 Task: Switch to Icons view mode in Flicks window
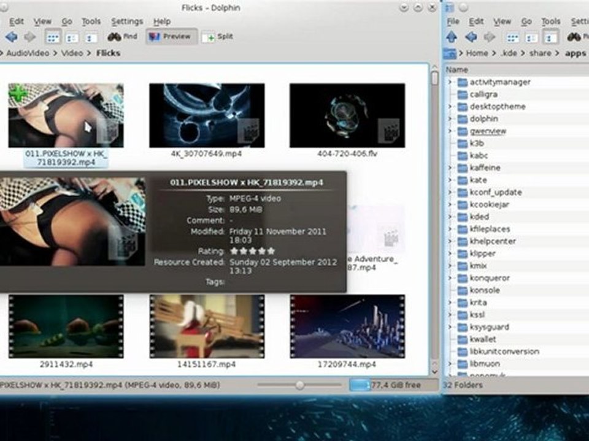click(53, 37)
